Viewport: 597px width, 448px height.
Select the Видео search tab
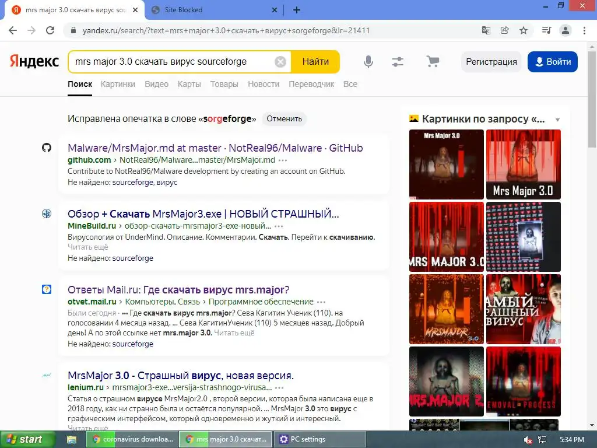(x=156, y=84)
